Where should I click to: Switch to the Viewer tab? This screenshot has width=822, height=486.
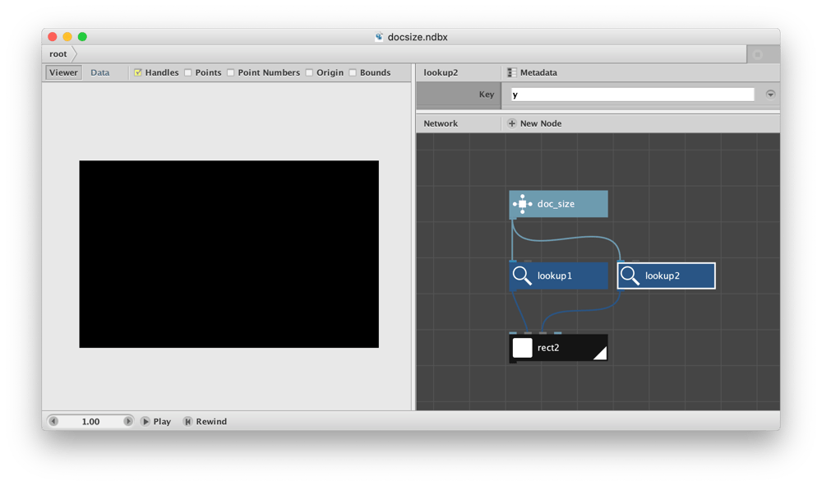(x=63, y=72)
